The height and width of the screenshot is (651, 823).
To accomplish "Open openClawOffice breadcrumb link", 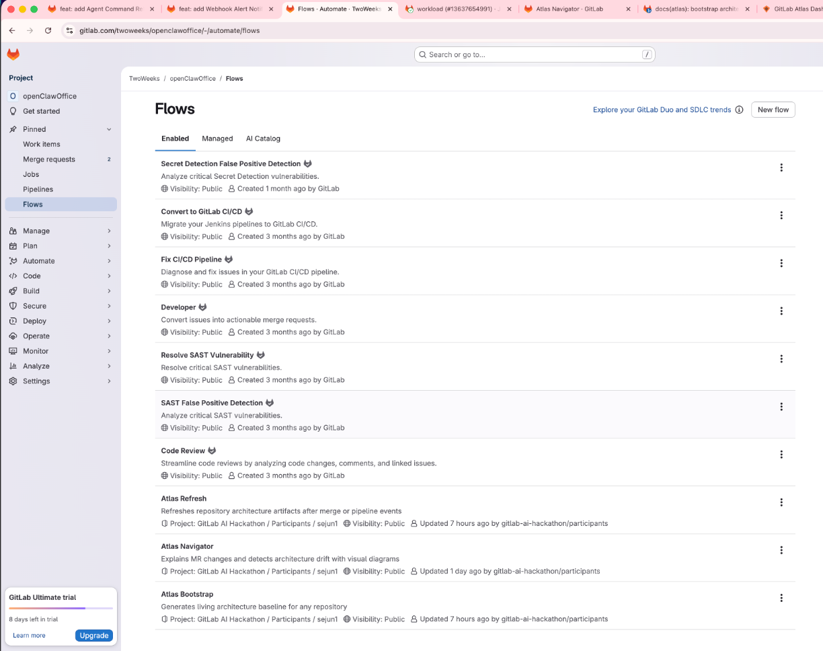I will (192, 79).
